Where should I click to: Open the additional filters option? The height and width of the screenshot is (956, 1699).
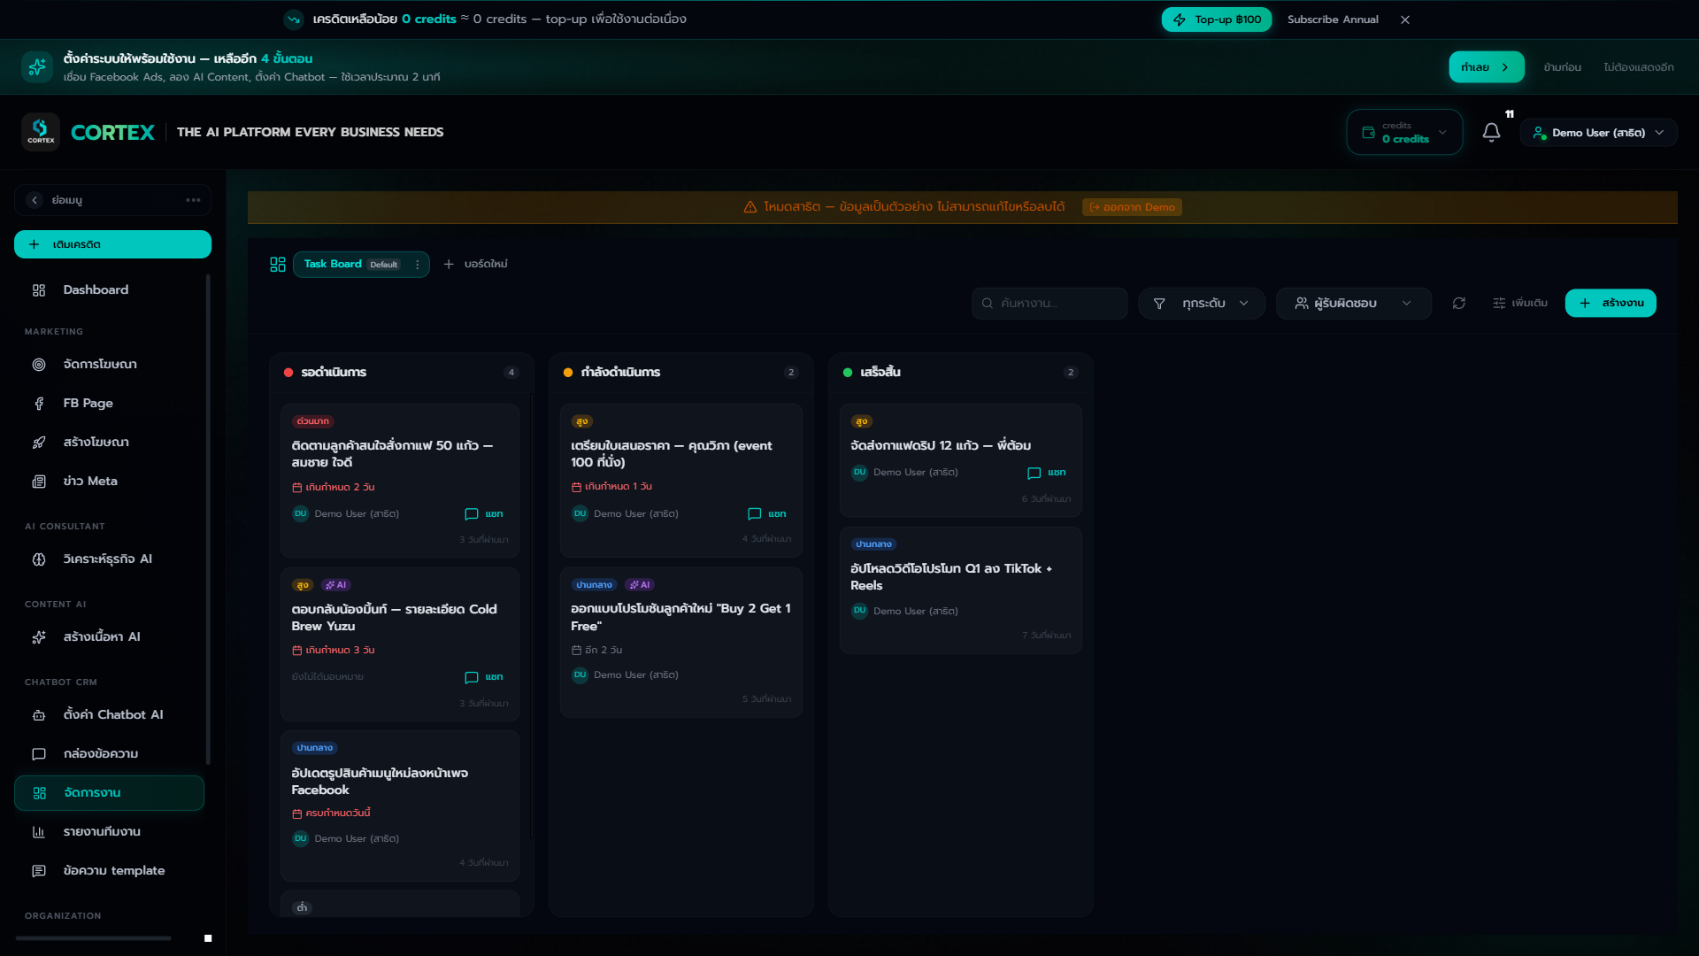coord(1520,303)
